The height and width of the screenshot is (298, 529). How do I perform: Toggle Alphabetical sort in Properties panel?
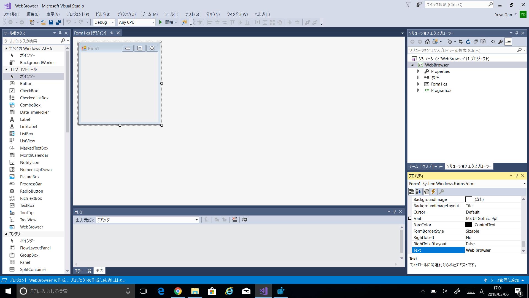point(418,191)
